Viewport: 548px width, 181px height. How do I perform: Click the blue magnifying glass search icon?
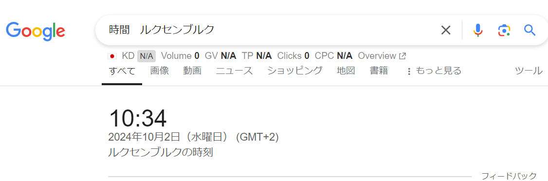click(530, 30)
